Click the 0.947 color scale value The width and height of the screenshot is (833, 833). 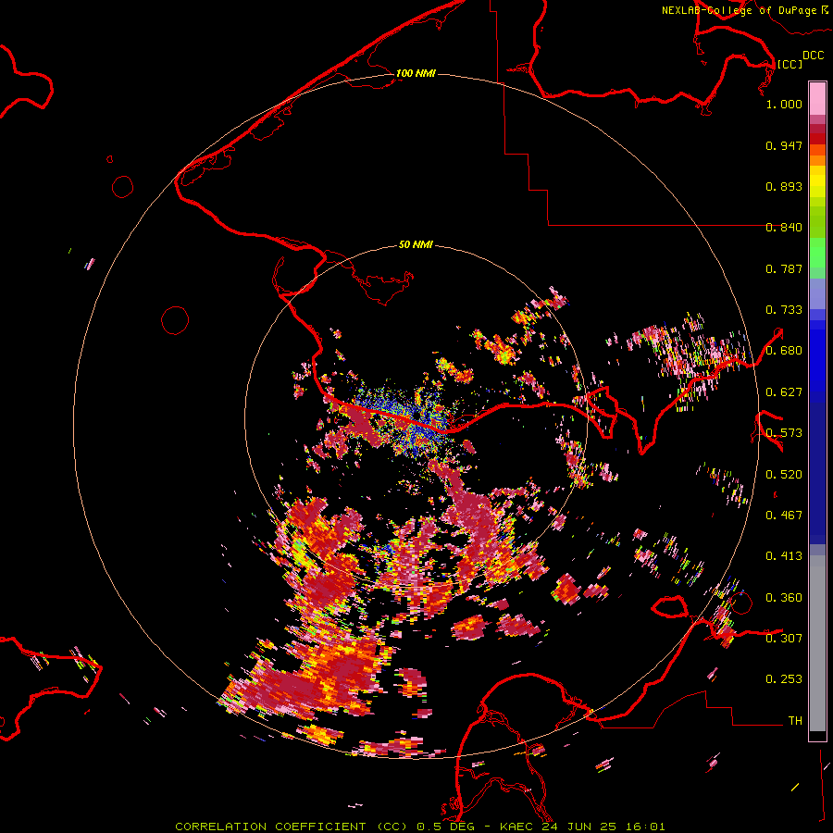(784, 145)
